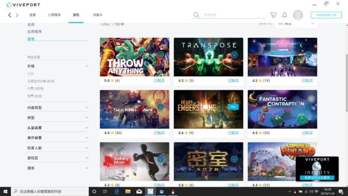Click the Viveport logo

coord(24,5)
